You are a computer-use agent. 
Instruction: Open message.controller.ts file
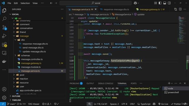click(x=32, y=59)
